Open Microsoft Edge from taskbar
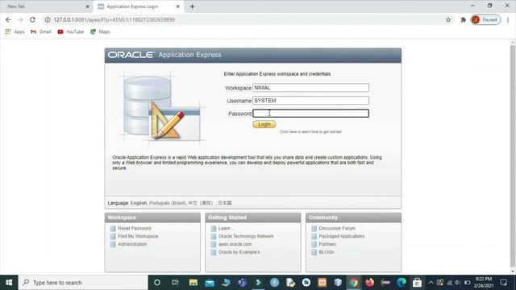 (x=402, y=283)
